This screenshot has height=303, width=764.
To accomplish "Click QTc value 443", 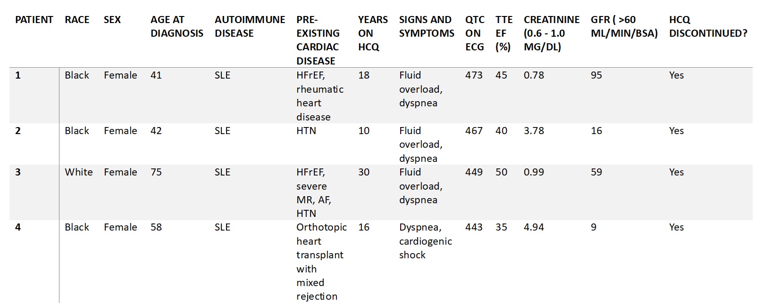I will 474,227.
